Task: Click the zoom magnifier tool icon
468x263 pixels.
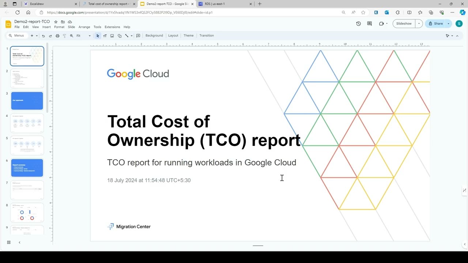Action: 72,36
